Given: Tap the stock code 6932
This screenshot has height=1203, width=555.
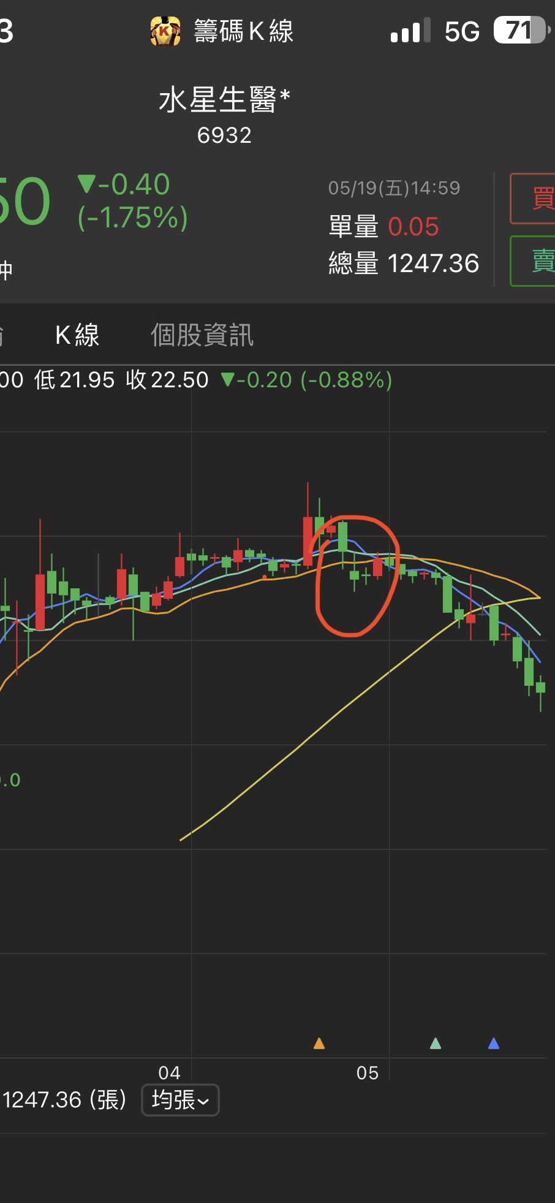Looking at the screenshot, I should pyautogui.click(x=224, y=135).
